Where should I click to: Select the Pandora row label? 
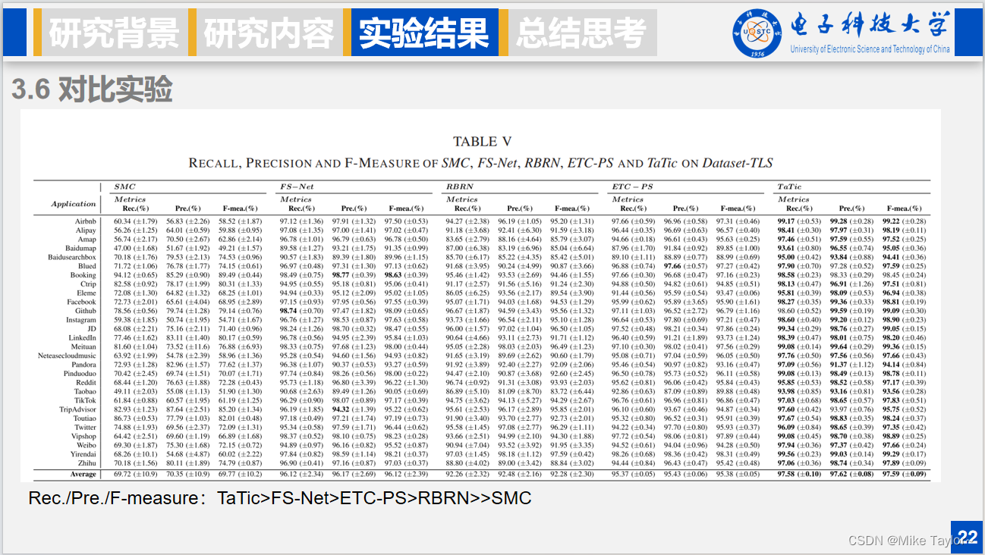[x=83, y=365]
